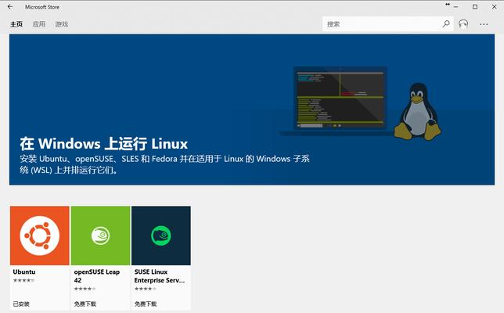The image size is (504, 313).
Task: Maximize the Microsoft Store window
Action: coord(475,7)
